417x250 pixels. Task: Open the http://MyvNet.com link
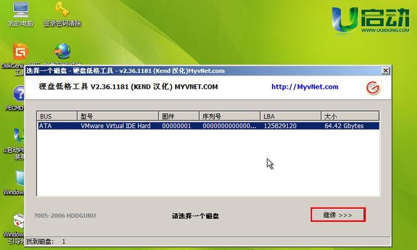[x=304, y=87]
